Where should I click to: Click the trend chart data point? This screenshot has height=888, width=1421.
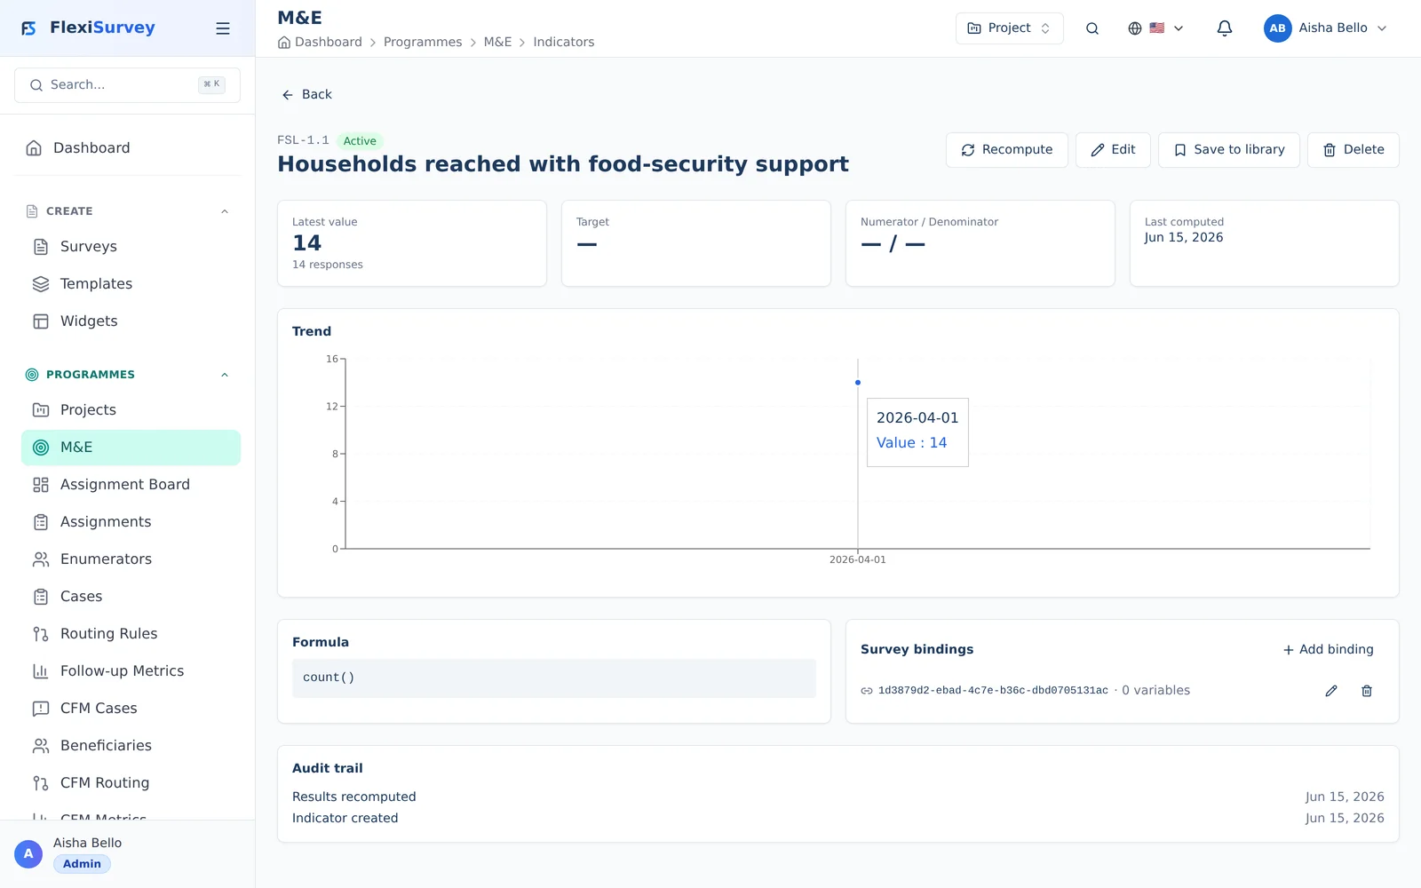coord(858,383)
